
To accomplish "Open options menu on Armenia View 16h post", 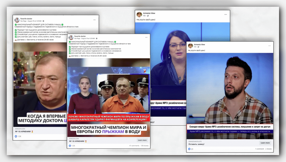I will click(226, 14).
